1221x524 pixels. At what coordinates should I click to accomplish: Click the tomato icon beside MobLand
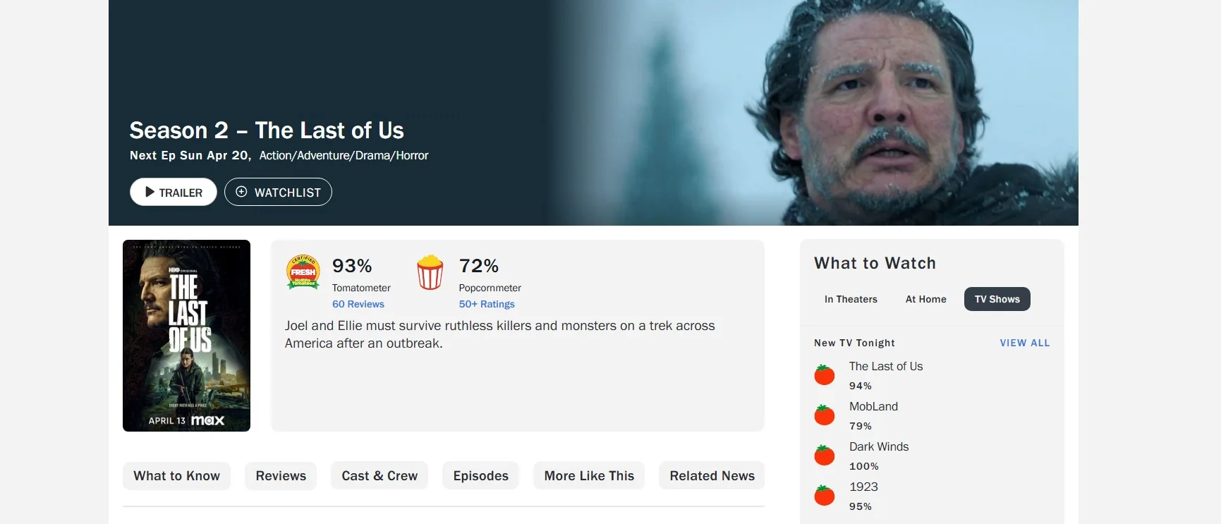tap(825, 415)
